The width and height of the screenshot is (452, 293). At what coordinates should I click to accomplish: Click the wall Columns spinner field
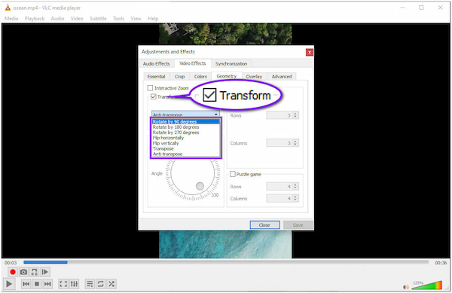click(x=282, y=143)
